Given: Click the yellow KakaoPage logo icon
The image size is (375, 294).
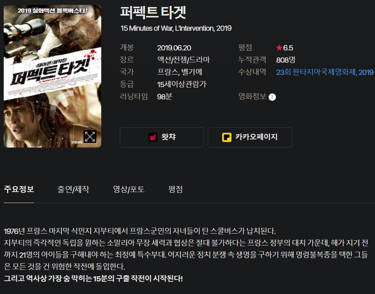Looking at the screenshot, I should click(x=227, y=137).
